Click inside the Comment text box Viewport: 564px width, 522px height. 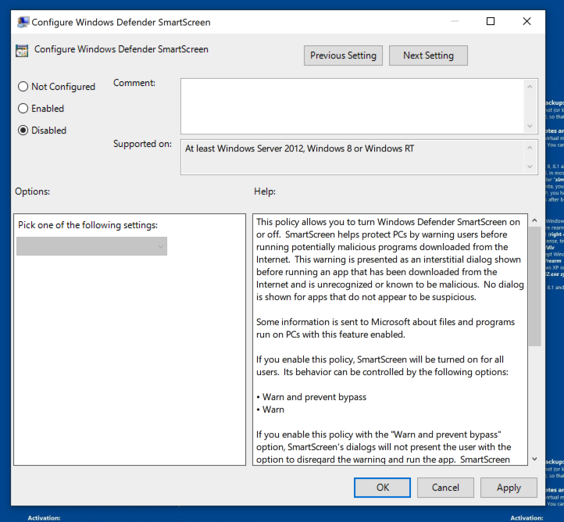pos(352,106)
